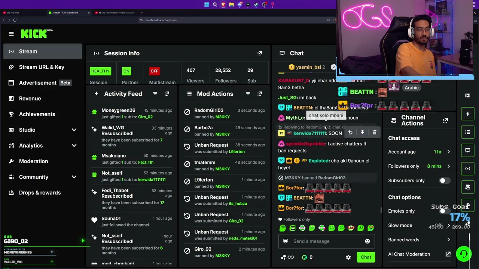
Task: Focus the Send a message field
Action: pos(326,241)
